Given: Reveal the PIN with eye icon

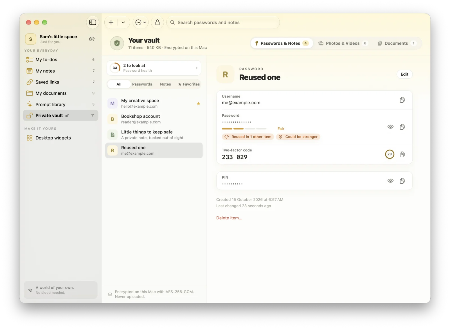Looking at the screenshot, I should pos(390,181).
